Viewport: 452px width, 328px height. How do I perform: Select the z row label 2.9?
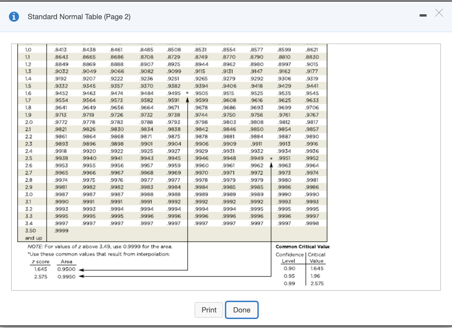29,187
